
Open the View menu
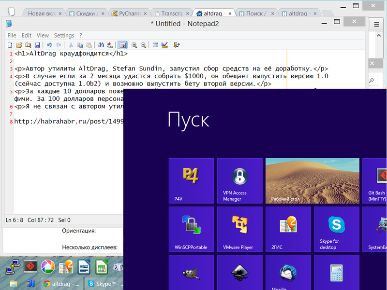43,35
